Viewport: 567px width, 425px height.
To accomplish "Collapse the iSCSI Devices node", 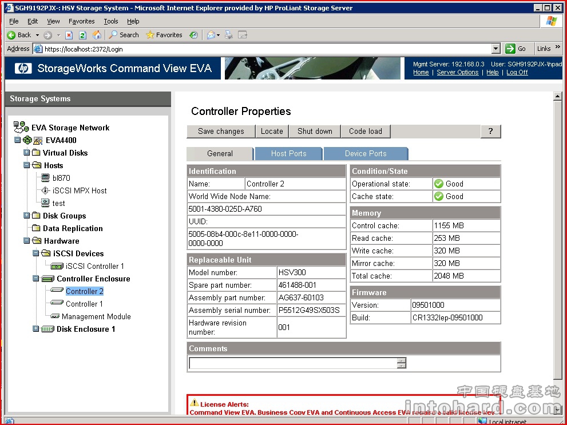I will click(x=35, y=253).
